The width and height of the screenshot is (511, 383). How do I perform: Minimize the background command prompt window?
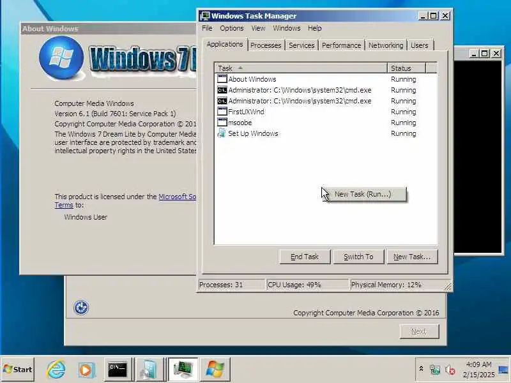point(474,54)
